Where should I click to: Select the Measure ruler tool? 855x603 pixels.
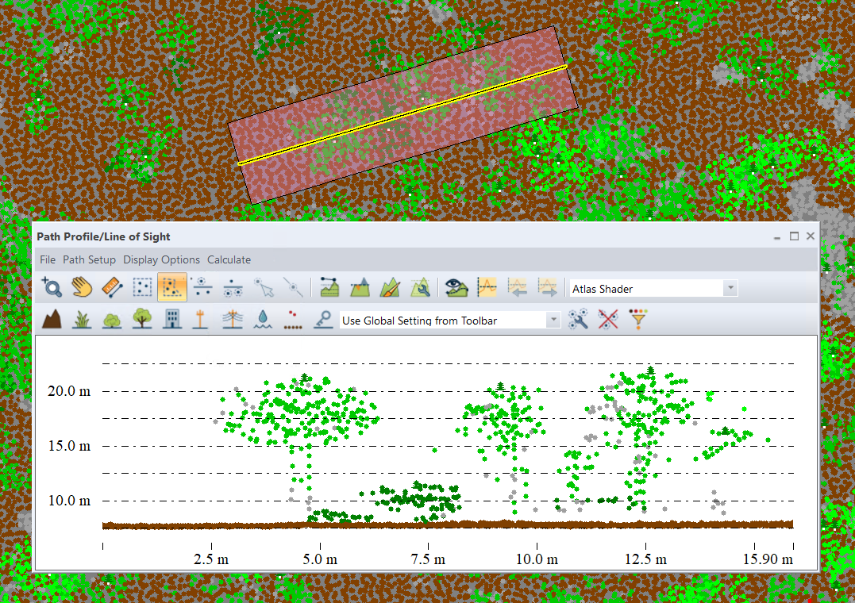coord(112,287)
